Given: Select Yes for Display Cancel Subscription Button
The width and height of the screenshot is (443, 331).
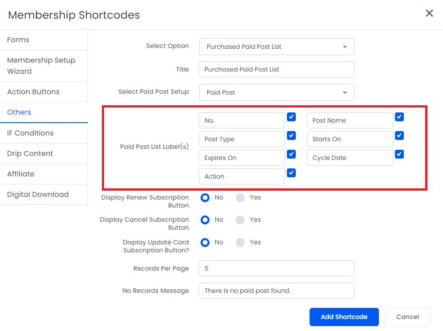Looking at the screenshot, I should 240,220.
